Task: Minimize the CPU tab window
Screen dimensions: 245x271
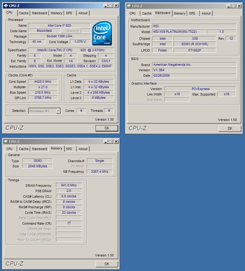Action: click(106, 6)
